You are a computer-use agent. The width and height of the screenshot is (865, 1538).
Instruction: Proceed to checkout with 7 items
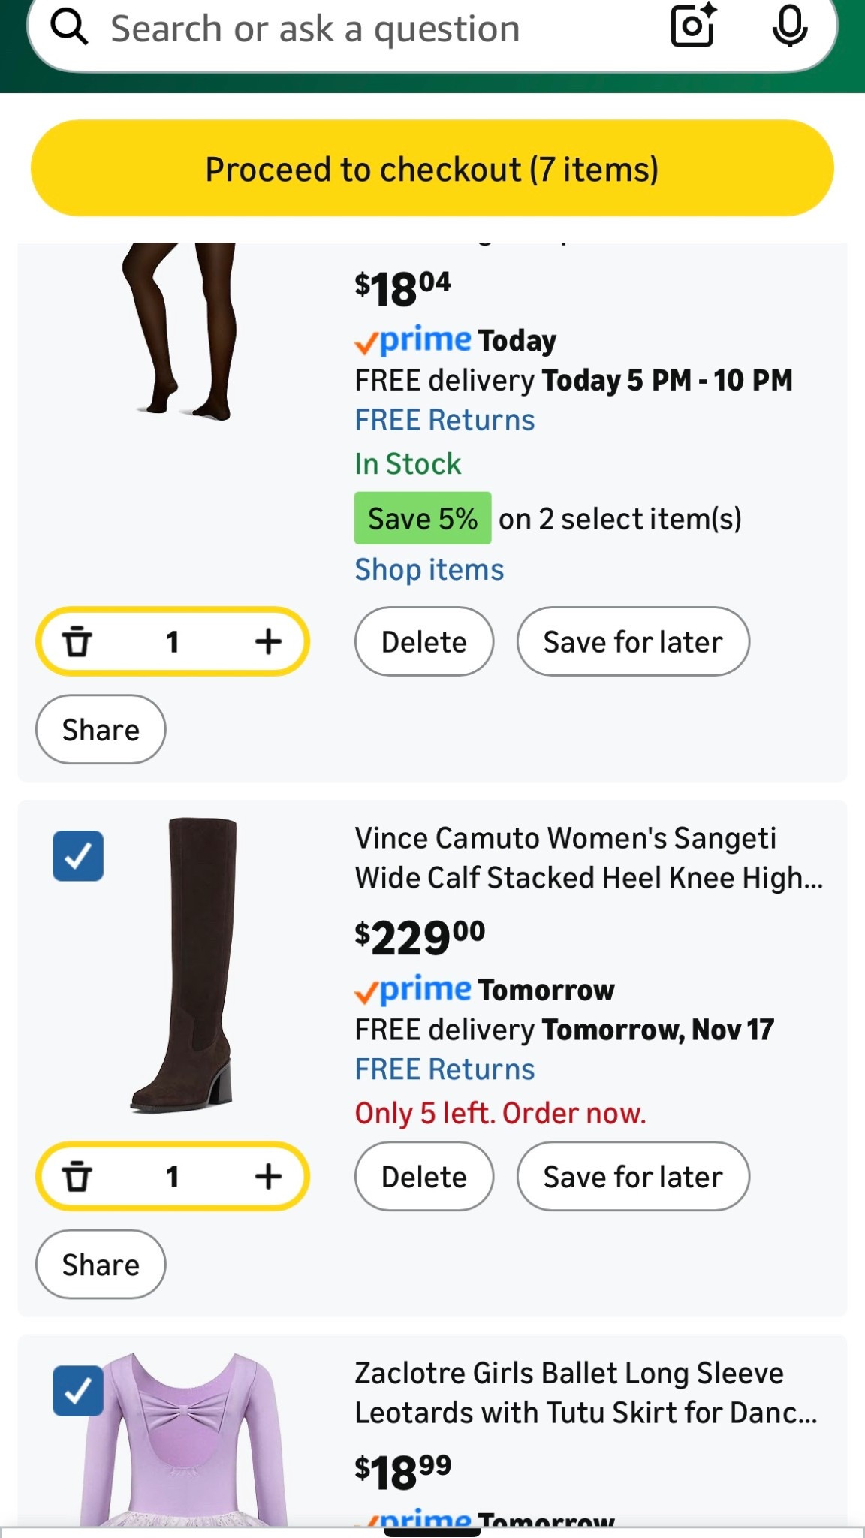pyautogui.click(x=432, y=169)
